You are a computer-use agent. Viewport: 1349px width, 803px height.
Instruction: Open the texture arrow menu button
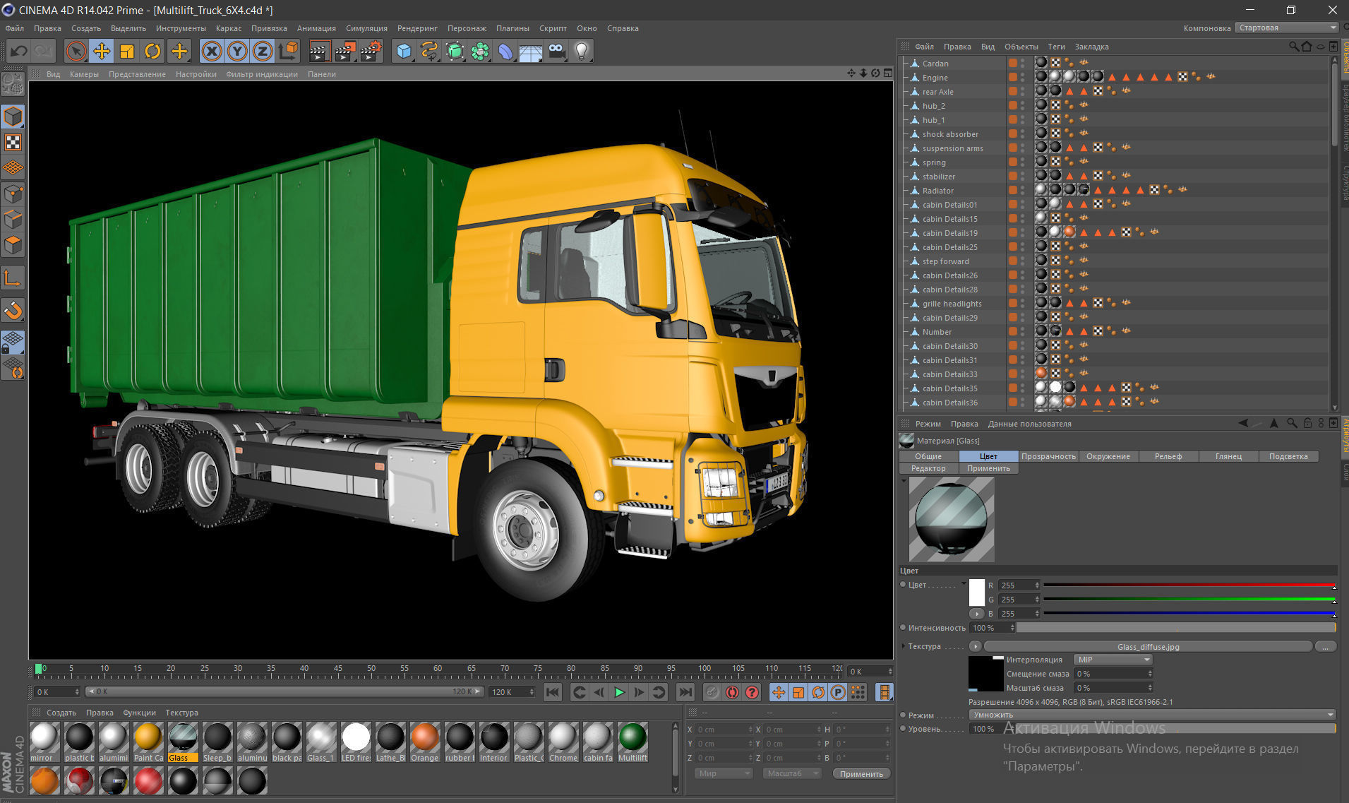click(x=976, y=646)
